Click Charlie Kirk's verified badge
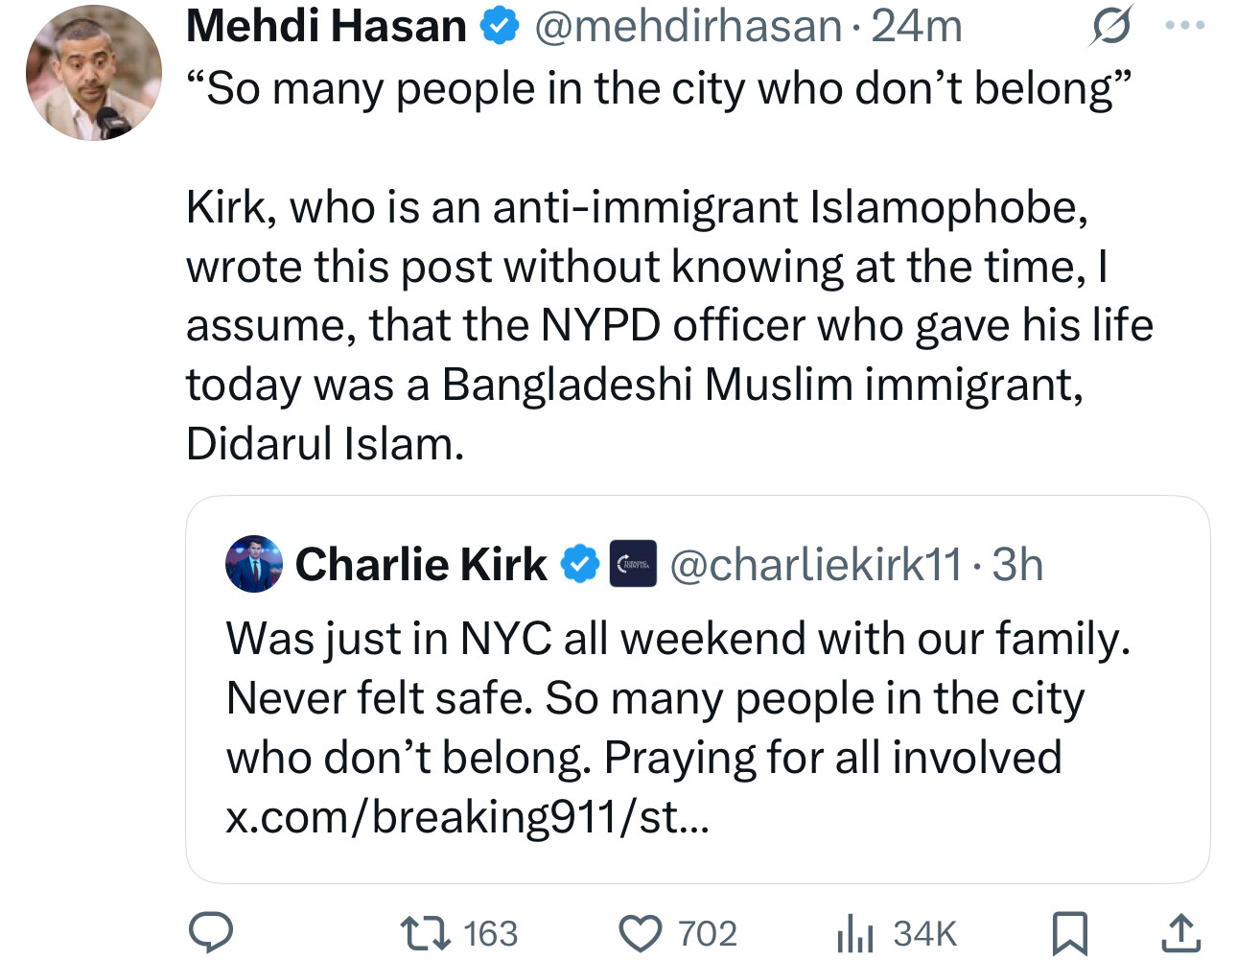Image resolution: width=1237 pixels, height=960 pixels. (579, 564)
